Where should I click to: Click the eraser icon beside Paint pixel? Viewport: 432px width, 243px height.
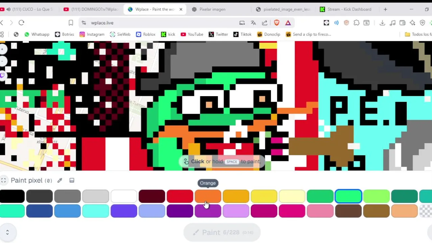pyautogui.click(x=72, y=181)
